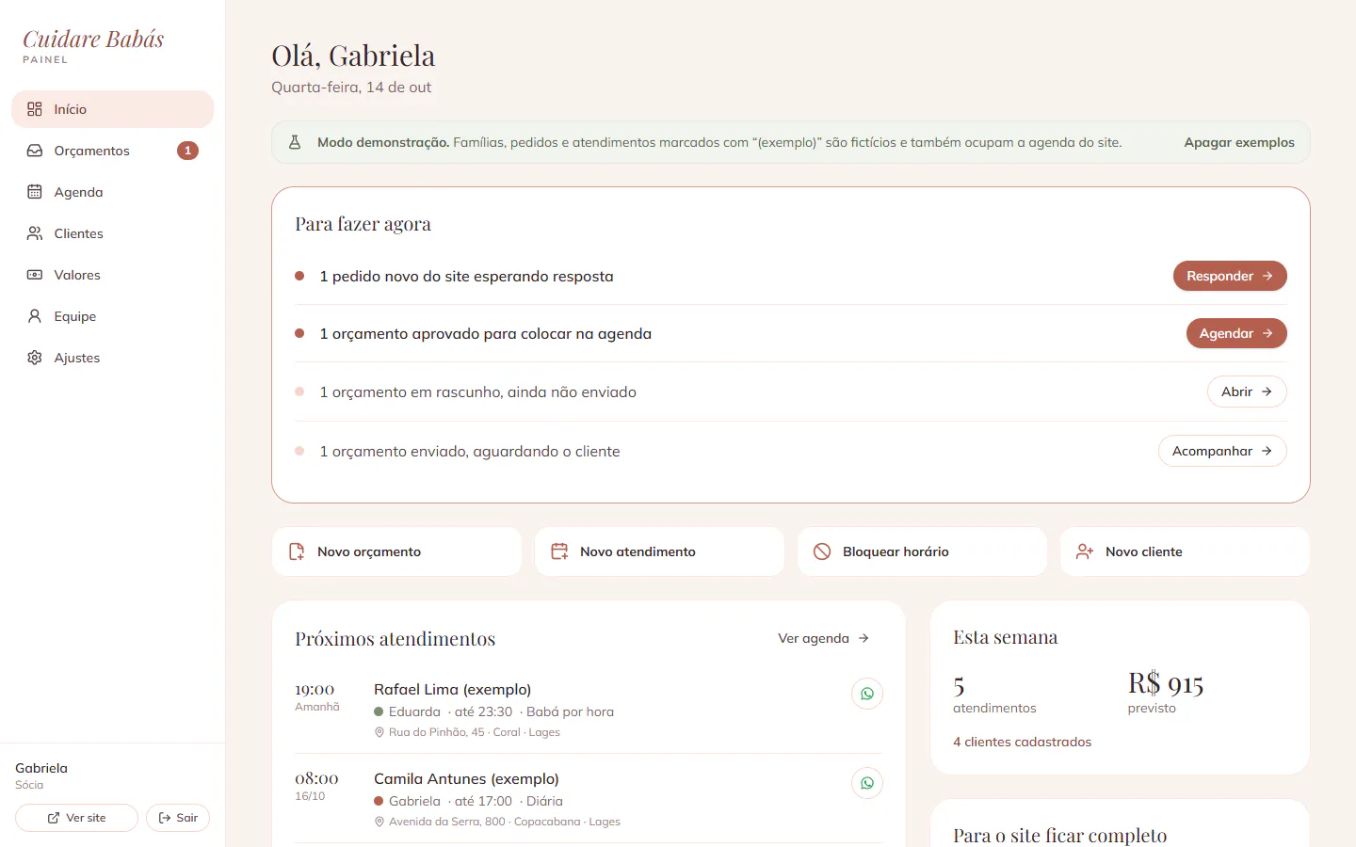Click the location pin beside Rua do Pinhão

coord(379,732)
